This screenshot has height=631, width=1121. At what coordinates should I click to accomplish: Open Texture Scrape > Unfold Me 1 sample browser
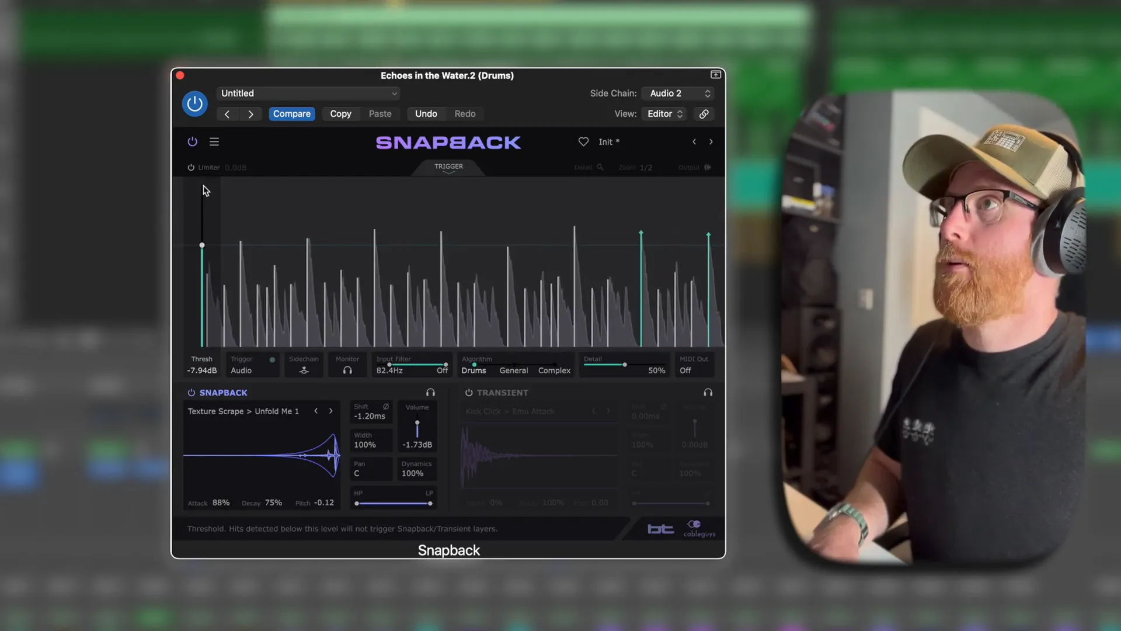pos(243,411)
